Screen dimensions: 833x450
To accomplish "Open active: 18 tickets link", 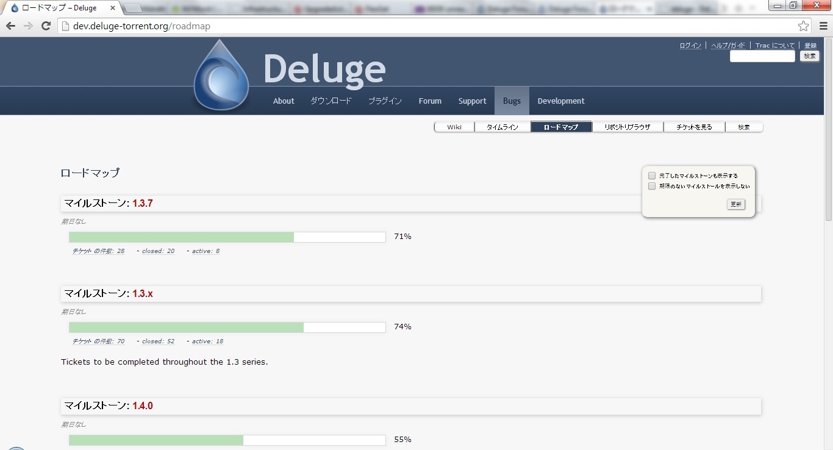I will [207, 341].
